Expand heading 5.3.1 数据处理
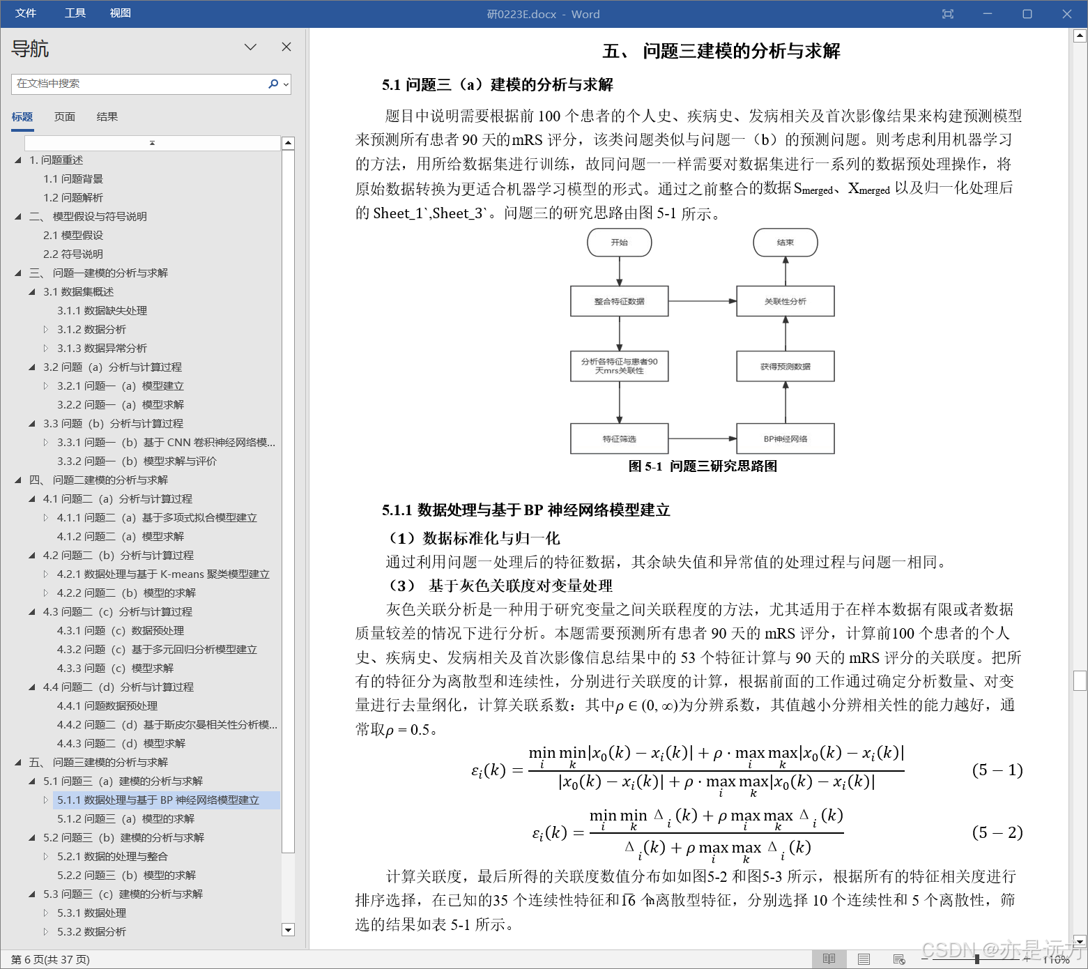Viewport: 1088px width, 969px height. click(x=46, y=913)
